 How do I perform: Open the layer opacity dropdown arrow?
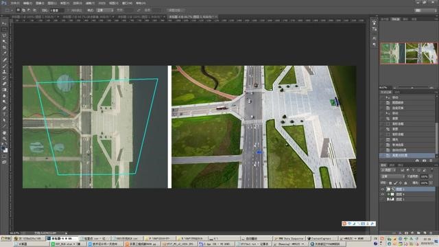pos(431,176)
